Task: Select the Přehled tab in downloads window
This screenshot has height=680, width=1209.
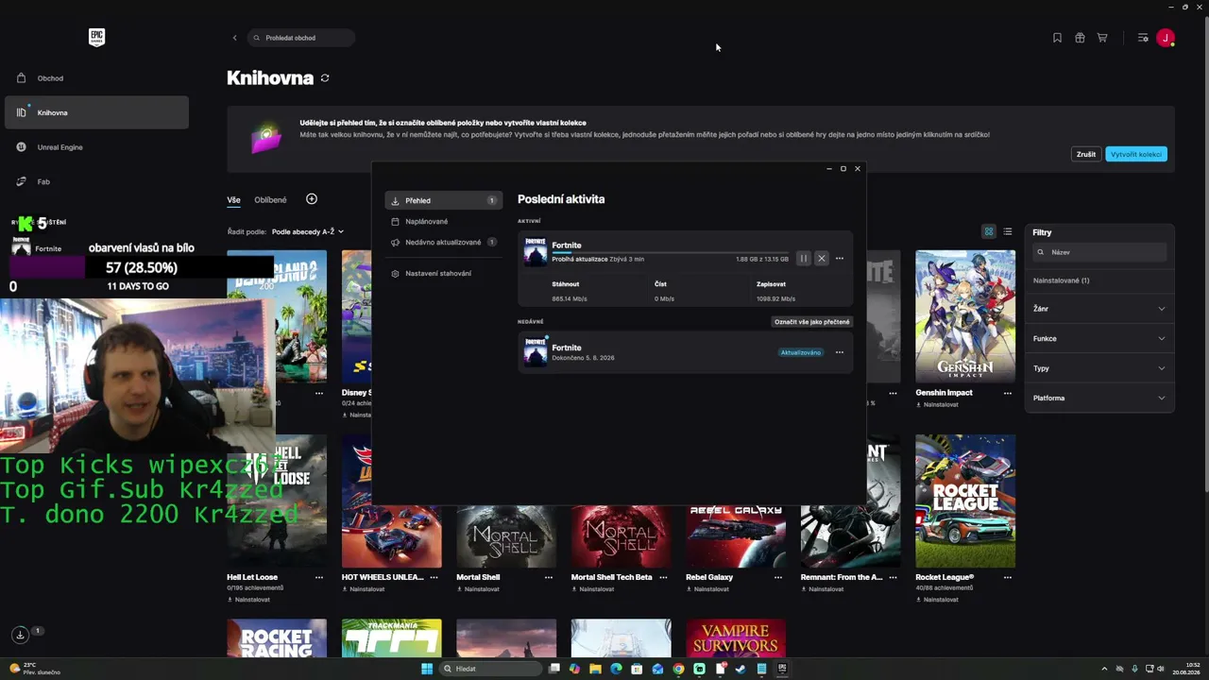Action: tap(444, 200)
